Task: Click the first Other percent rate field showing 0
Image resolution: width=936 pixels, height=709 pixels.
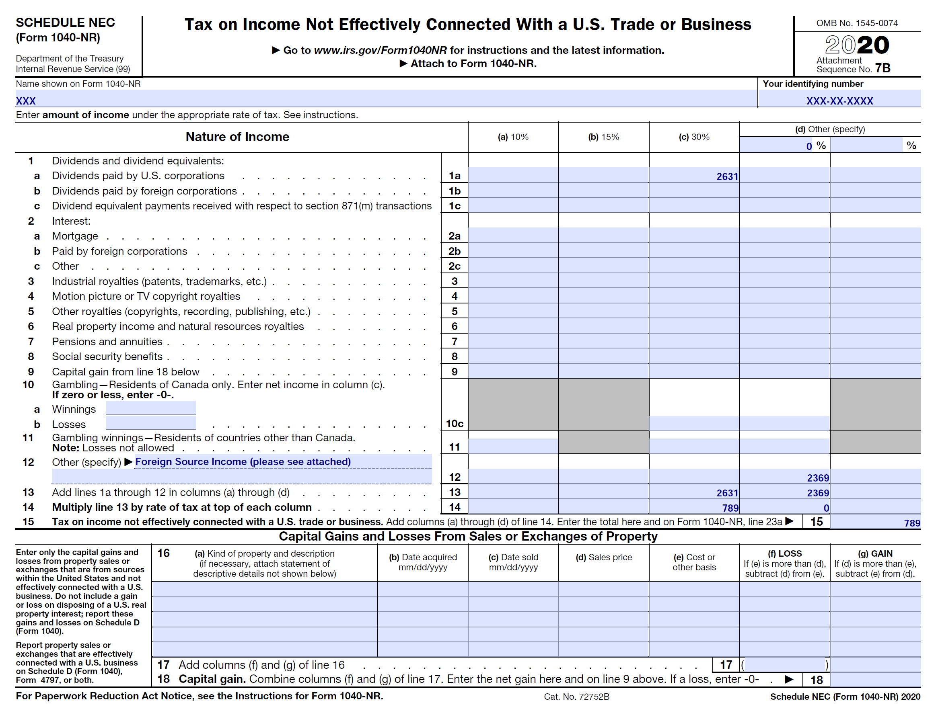Action: (776, 145)
